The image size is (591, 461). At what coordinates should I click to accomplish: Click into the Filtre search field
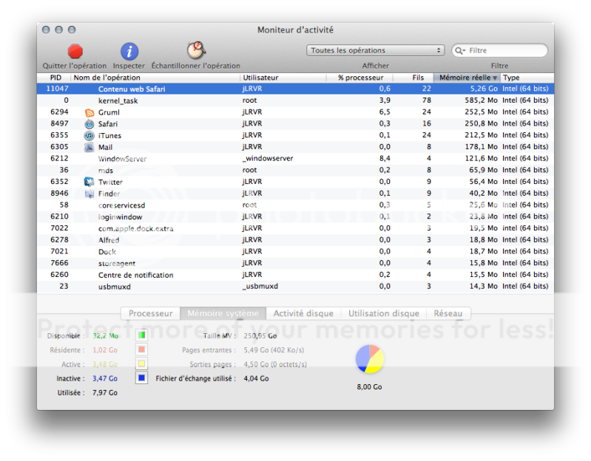(x=500, y=50)
